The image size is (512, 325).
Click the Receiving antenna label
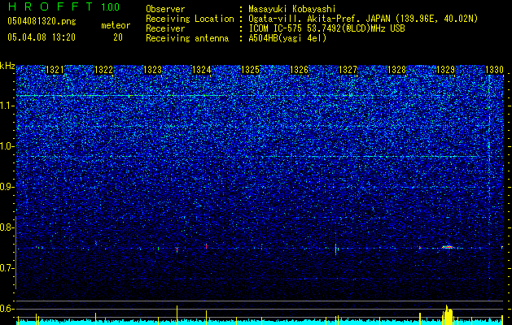[x=187, y=38]
